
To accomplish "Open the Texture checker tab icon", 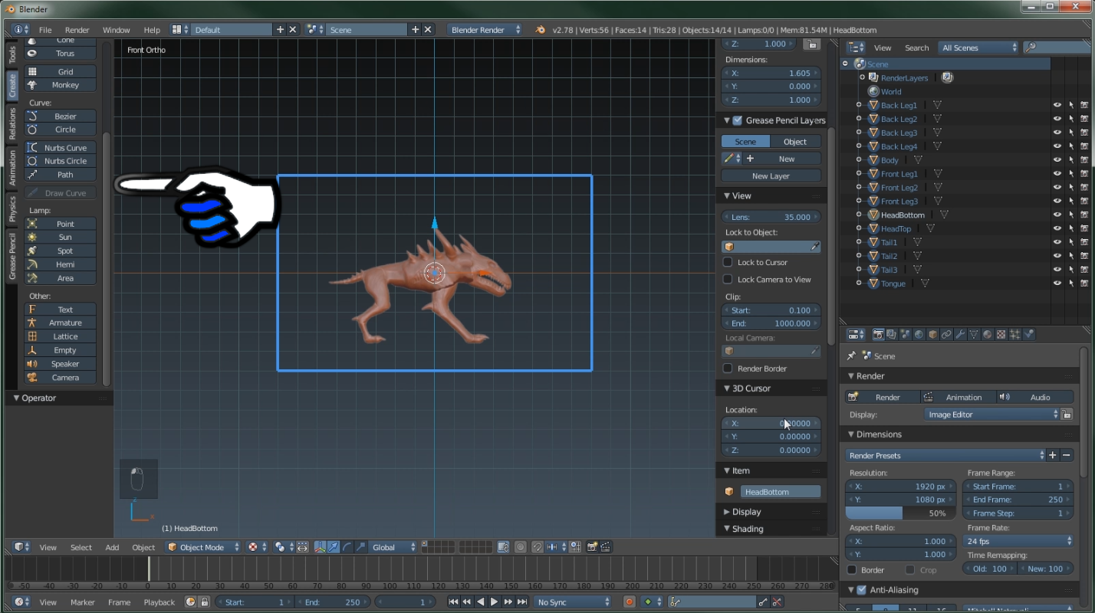I will point(1001,334).
